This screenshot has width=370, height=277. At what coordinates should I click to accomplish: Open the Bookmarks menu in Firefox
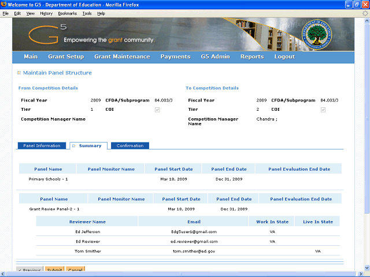click(x=66, y=13)
